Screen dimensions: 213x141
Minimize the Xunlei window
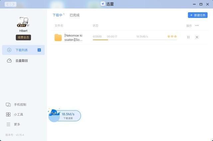[x=194, y=4]
